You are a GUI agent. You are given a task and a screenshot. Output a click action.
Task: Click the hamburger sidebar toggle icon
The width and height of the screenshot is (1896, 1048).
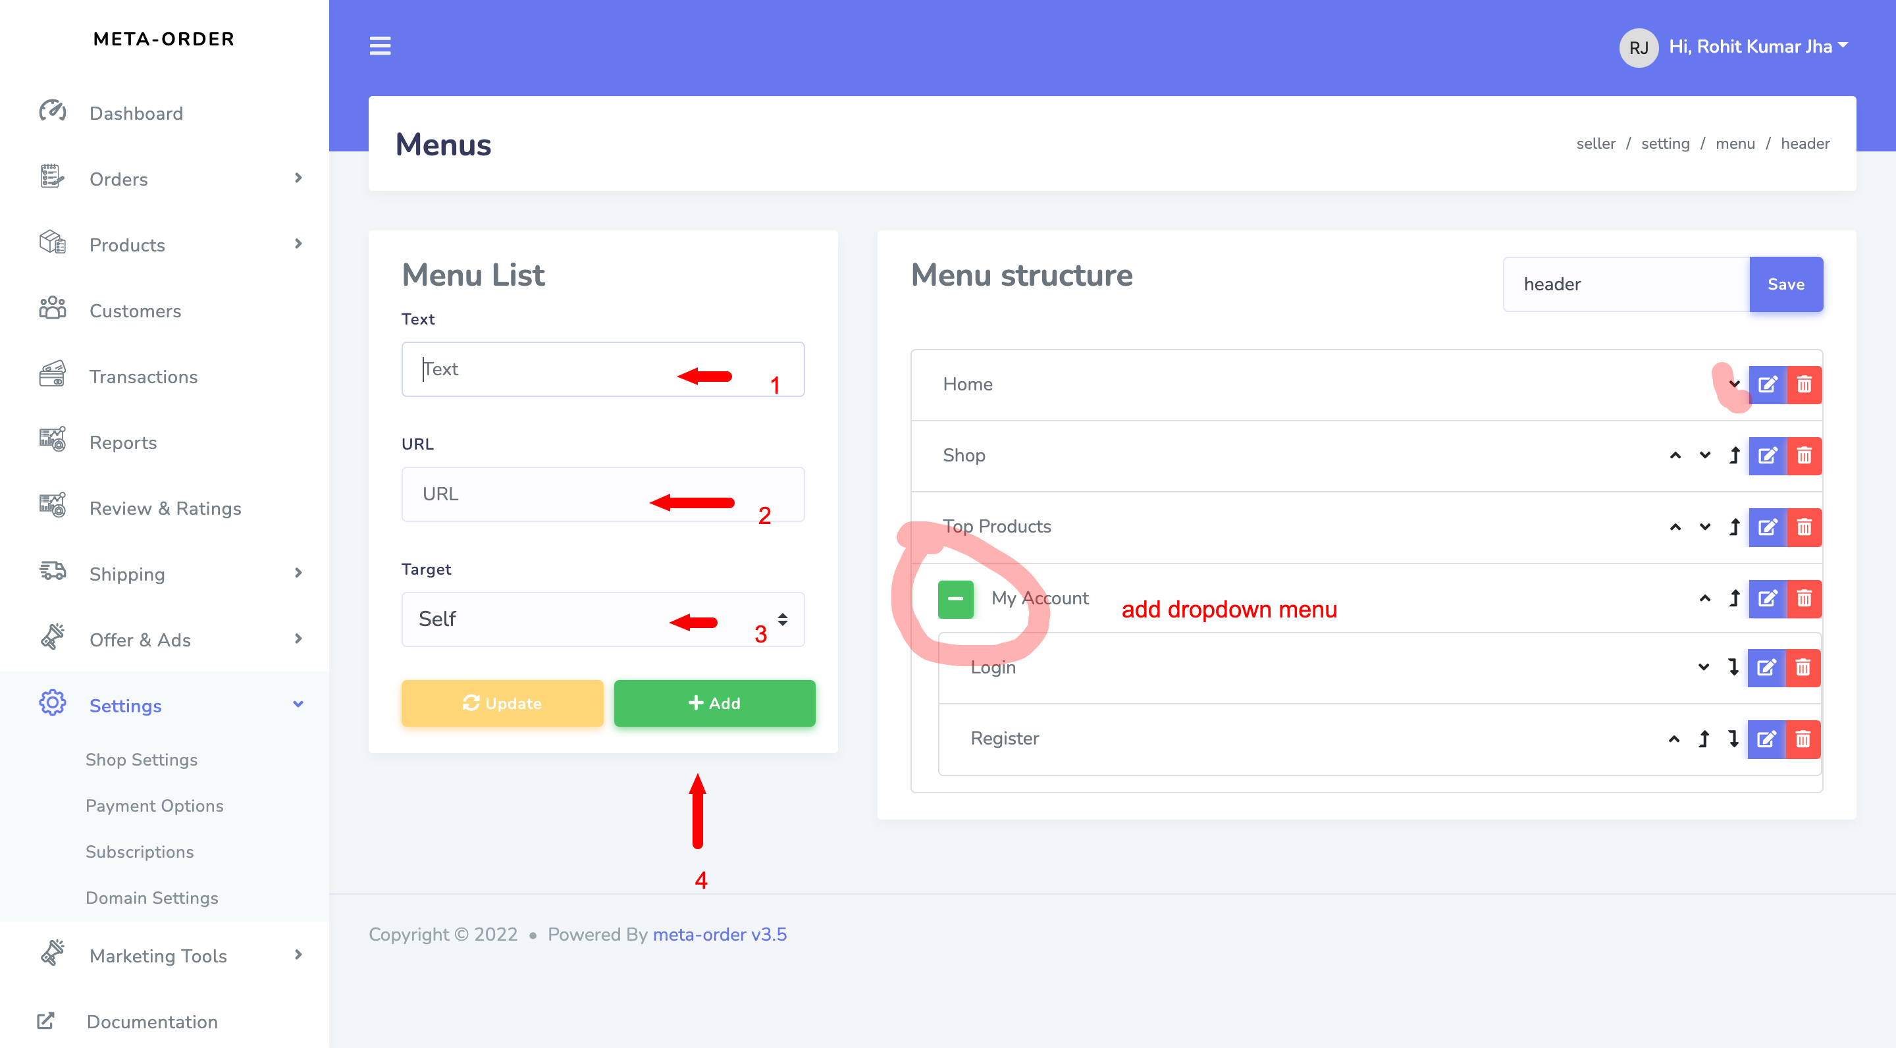tap(380, 45)
